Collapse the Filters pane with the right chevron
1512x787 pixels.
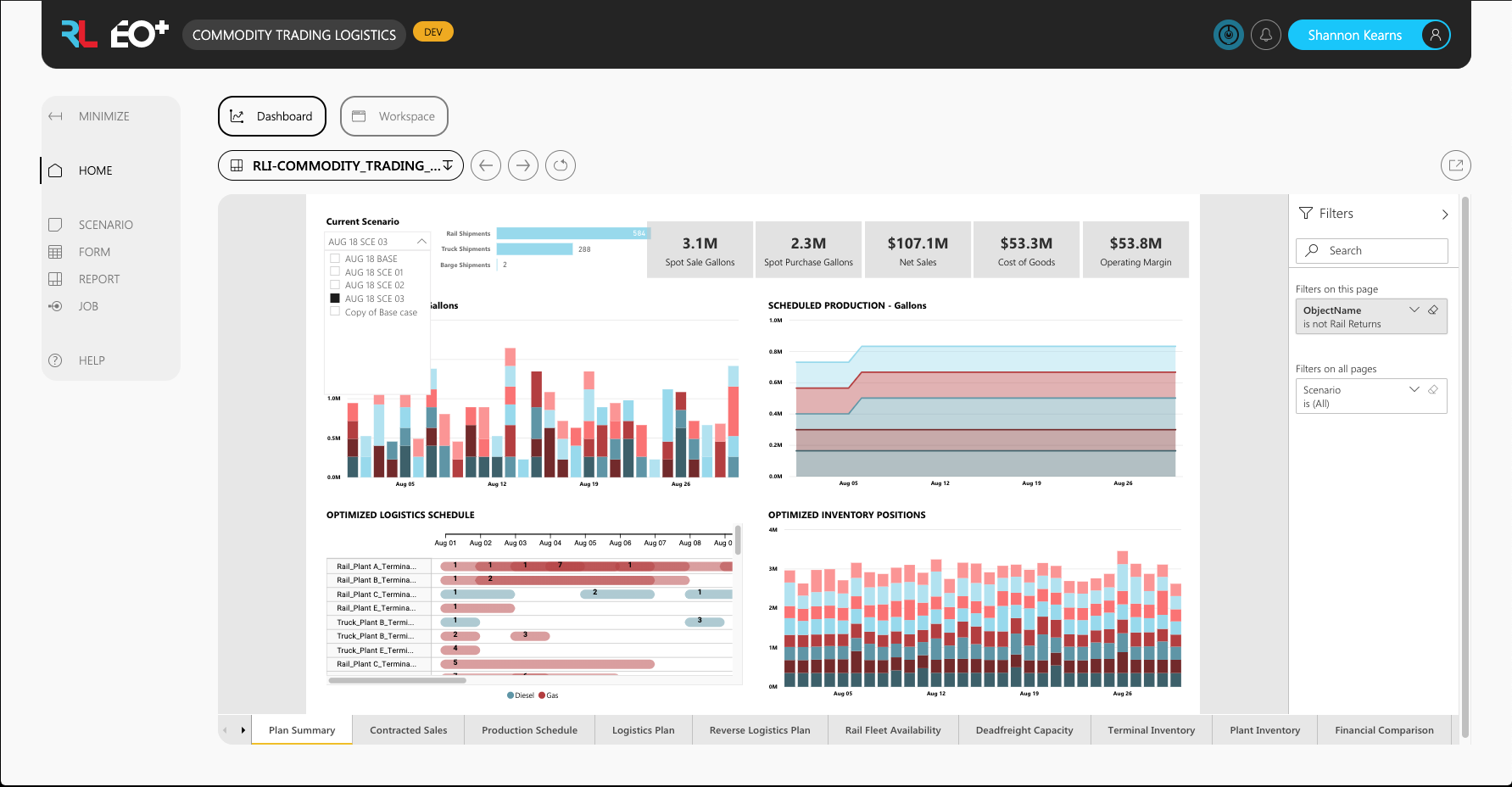pos(1445,214)
